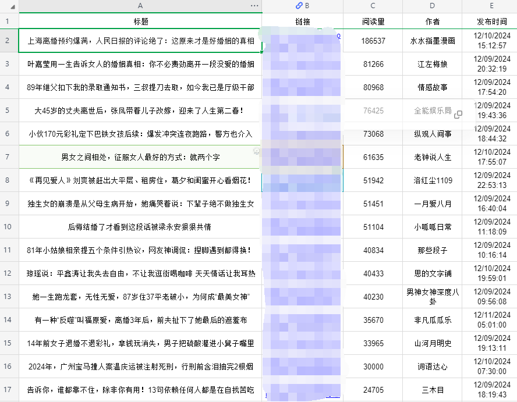The width and height of the screenshot is (517, 402).
Task: Select title cell starting《再见爱人》刘爽
Action: point(140,180)
